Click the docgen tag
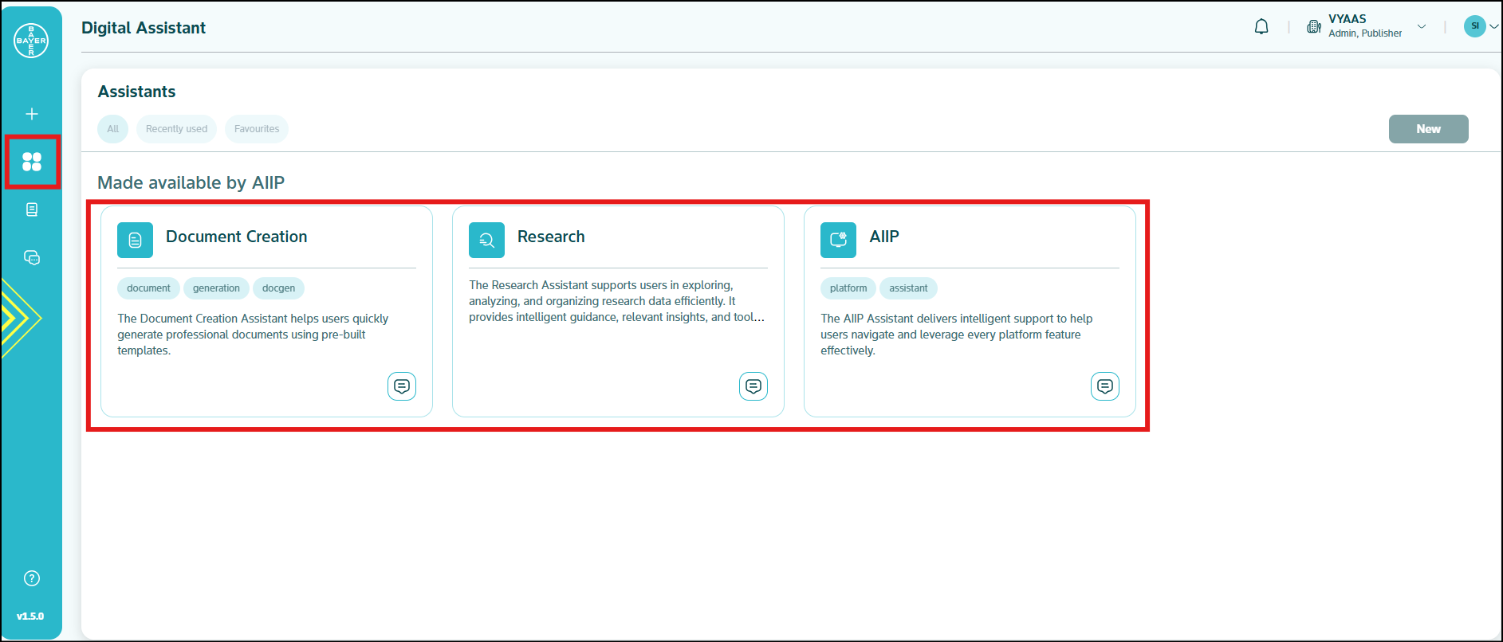 point(278,288)
